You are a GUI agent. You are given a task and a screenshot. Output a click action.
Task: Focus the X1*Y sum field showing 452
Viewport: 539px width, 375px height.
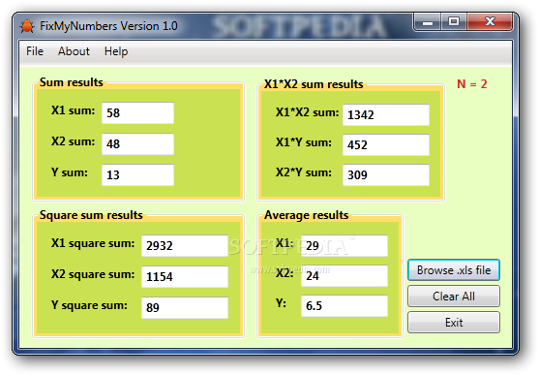(x=386, y=145)
